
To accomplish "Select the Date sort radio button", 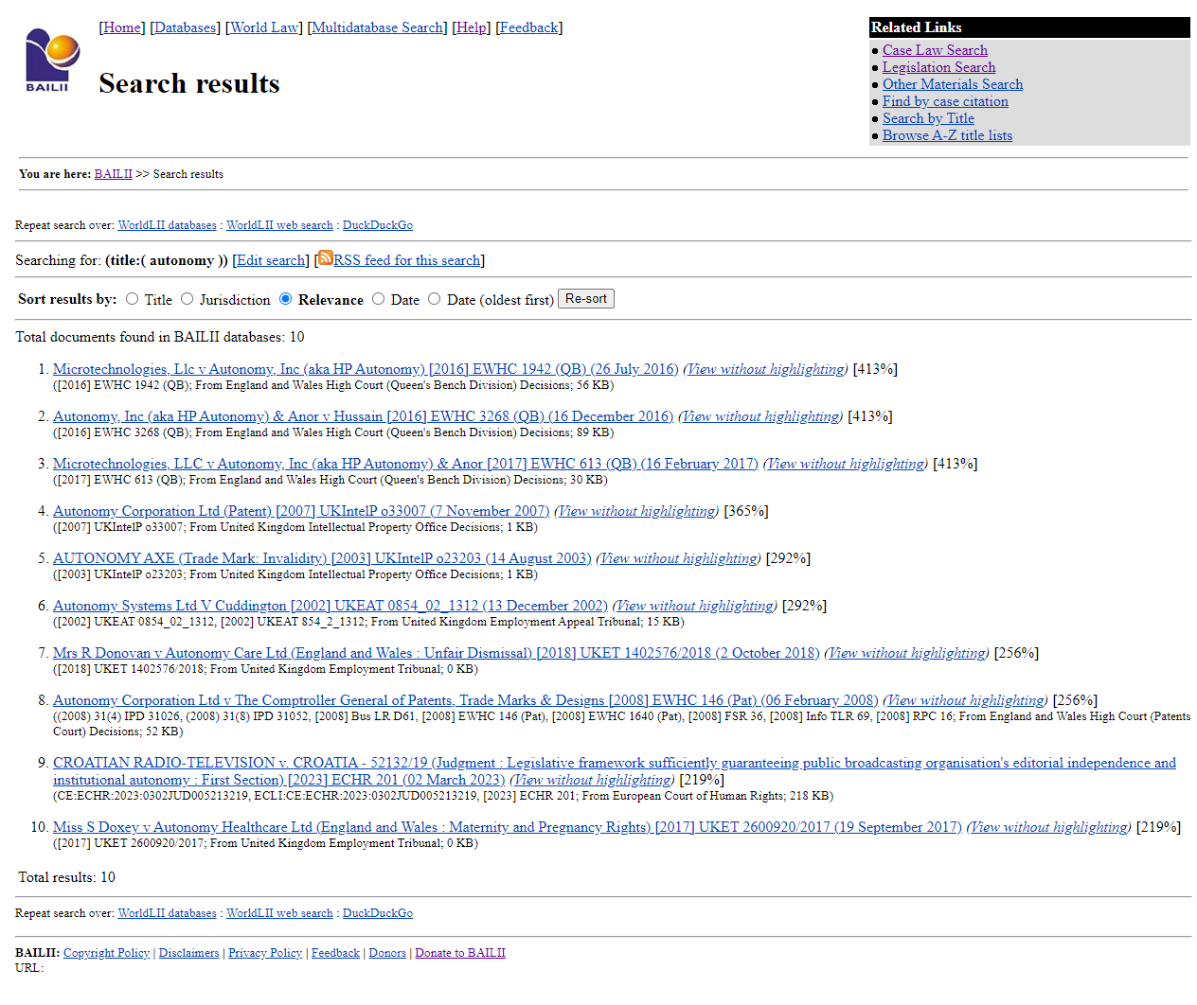I will [x=379, y=299].
